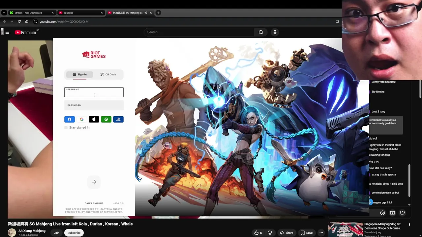Click the arrow submit button in Riot login

tap(94, 182)
